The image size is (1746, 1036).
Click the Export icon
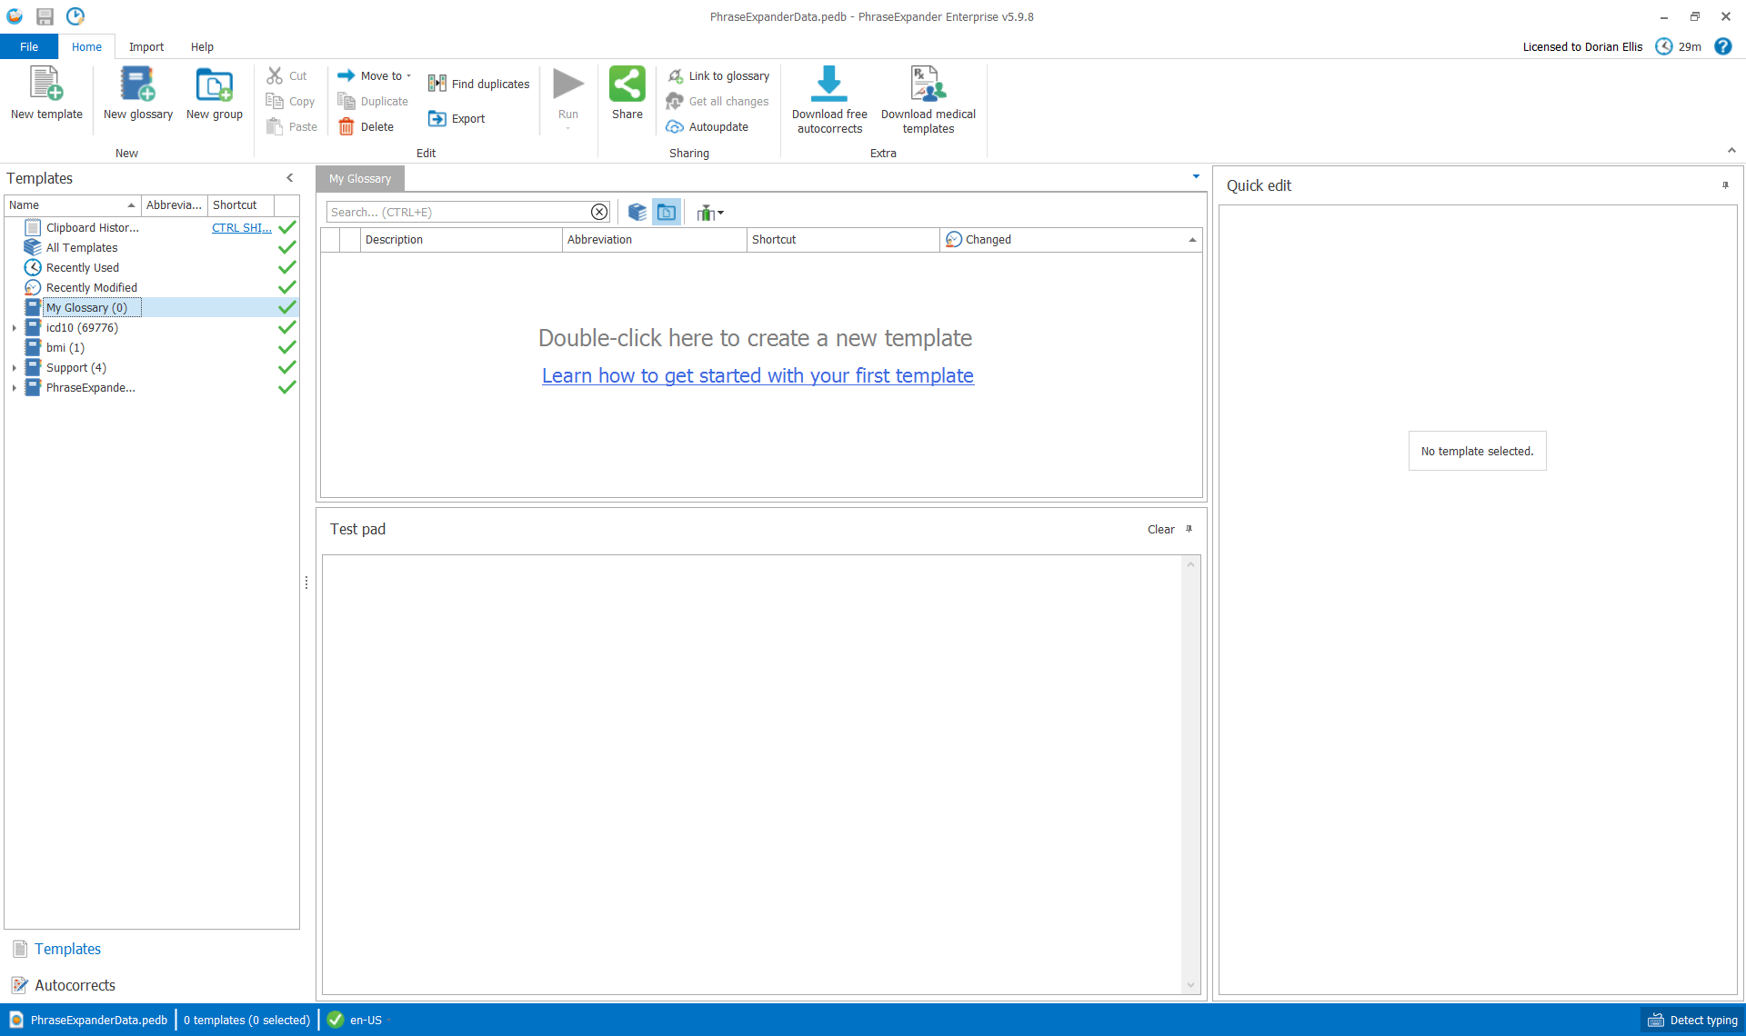[437, 119]
